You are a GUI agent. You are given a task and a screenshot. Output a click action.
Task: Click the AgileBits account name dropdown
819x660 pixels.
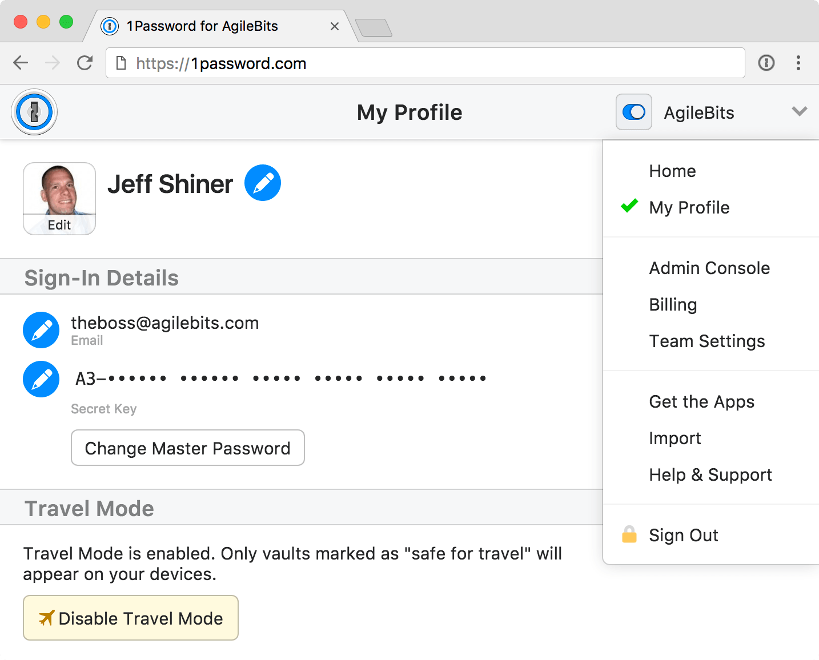click(699, 112)
